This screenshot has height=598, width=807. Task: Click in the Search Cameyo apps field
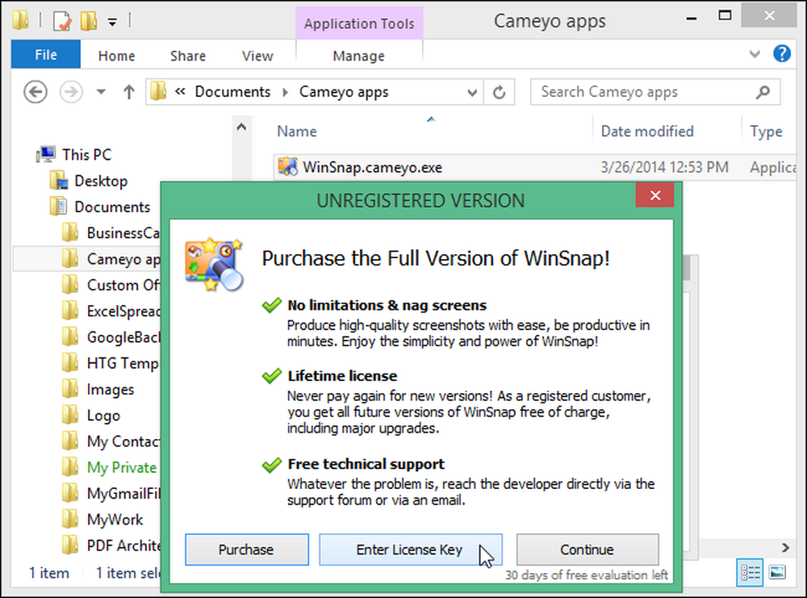643,92
